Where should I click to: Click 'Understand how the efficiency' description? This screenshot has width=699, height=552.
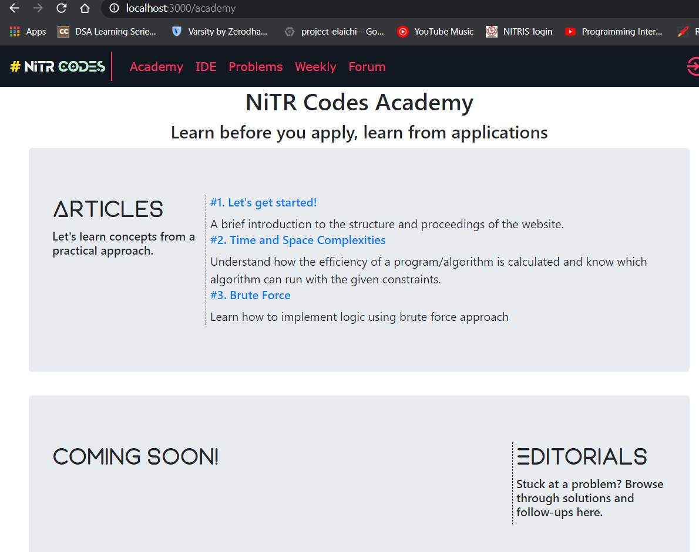428,270
